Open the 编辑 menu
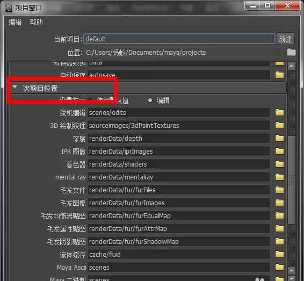This screenshot has width=304, height=281. coord(15,22)
